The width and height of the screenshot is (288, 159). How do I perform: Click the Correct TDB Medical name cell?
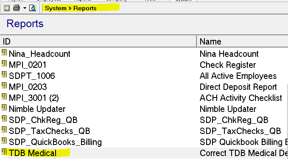(244, 153)
